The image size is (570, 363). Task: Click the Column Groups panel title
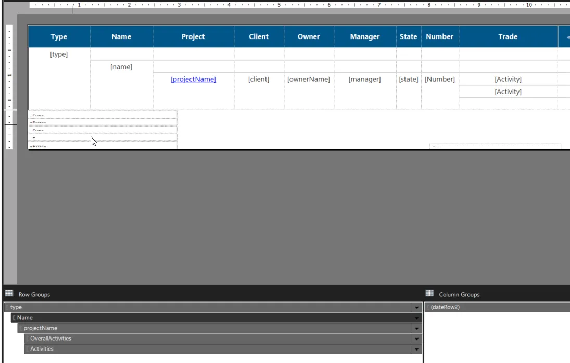coord(459,295)
